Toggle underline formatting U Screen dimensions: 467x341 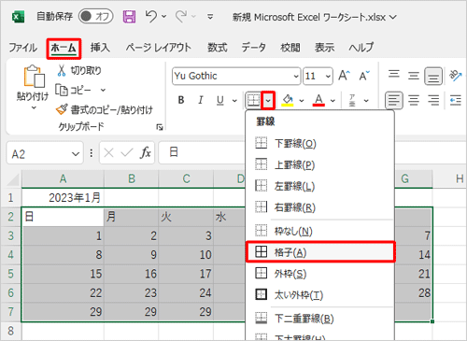click(220, 100)
